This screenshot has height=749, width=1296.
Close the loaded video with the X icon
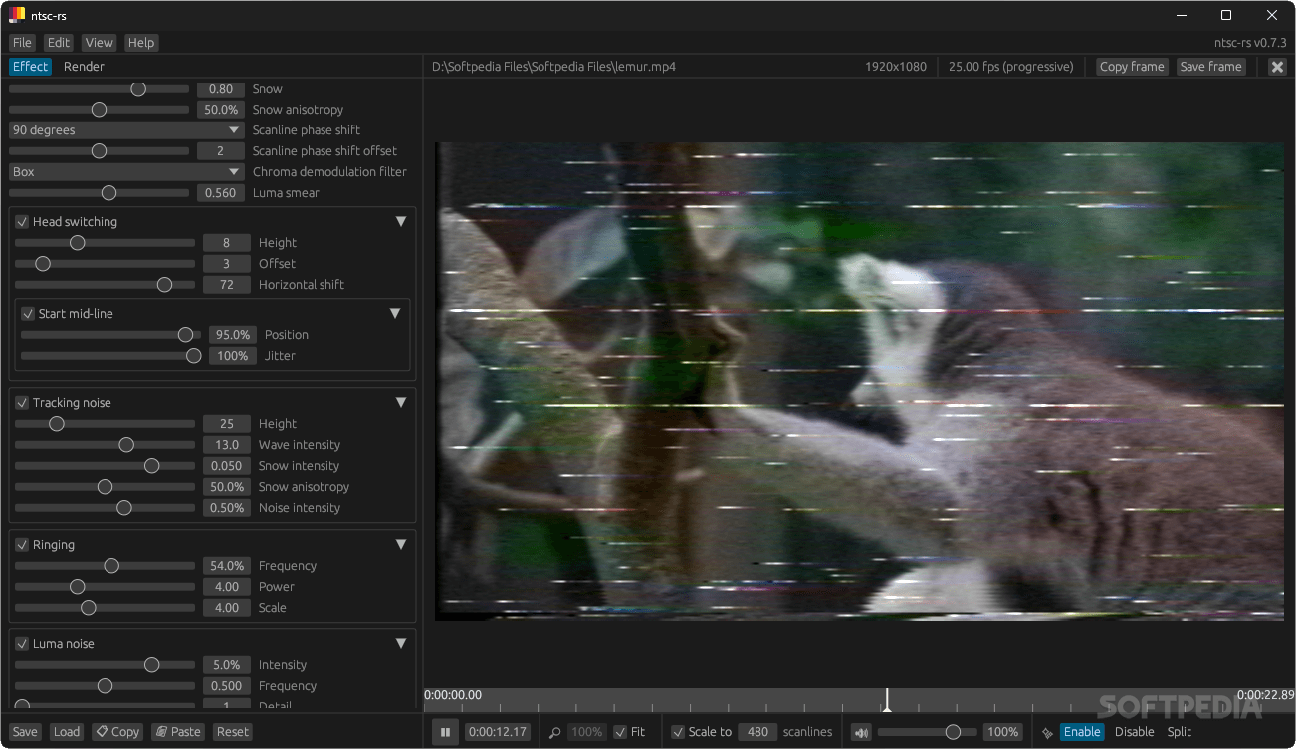1278,67
